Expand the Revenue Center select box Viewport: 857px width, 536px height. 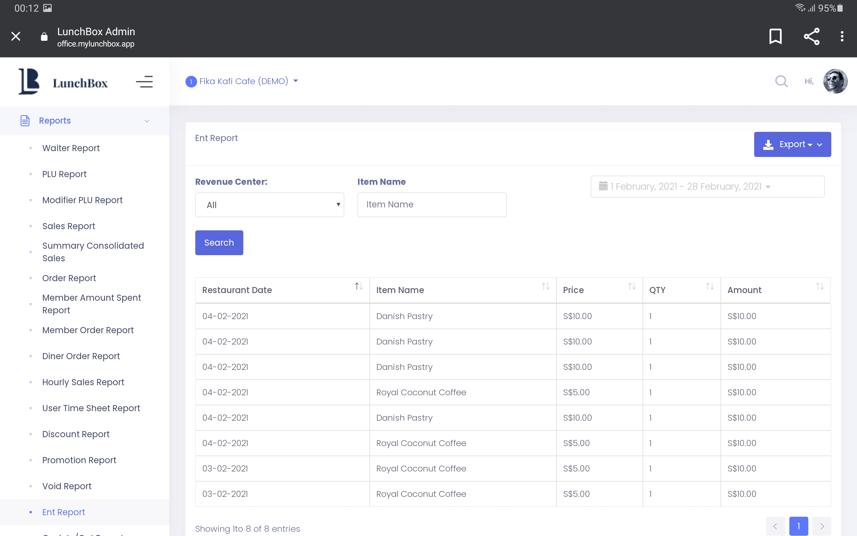coord(269,205)
